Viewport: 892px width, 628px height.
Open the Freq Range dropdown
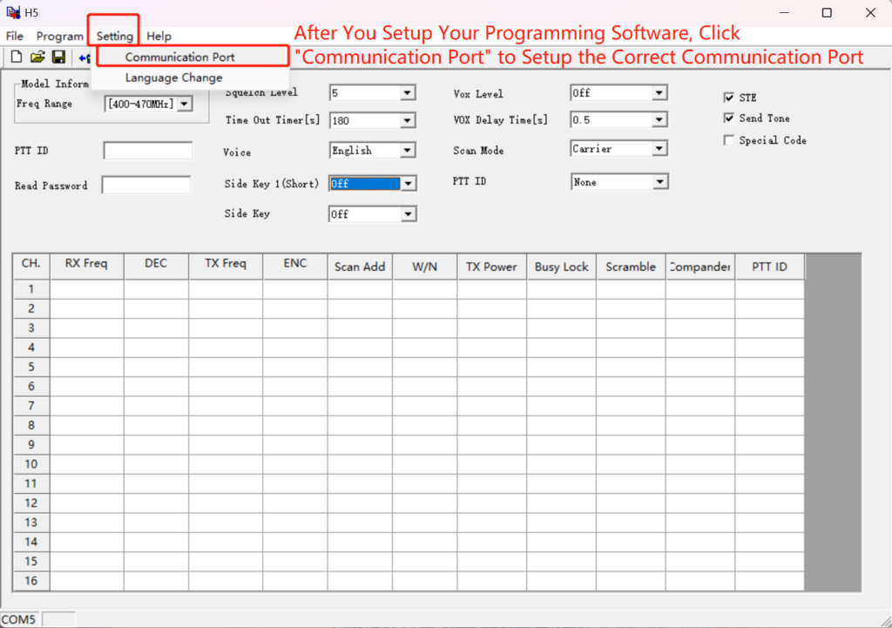tap(185, 105)
